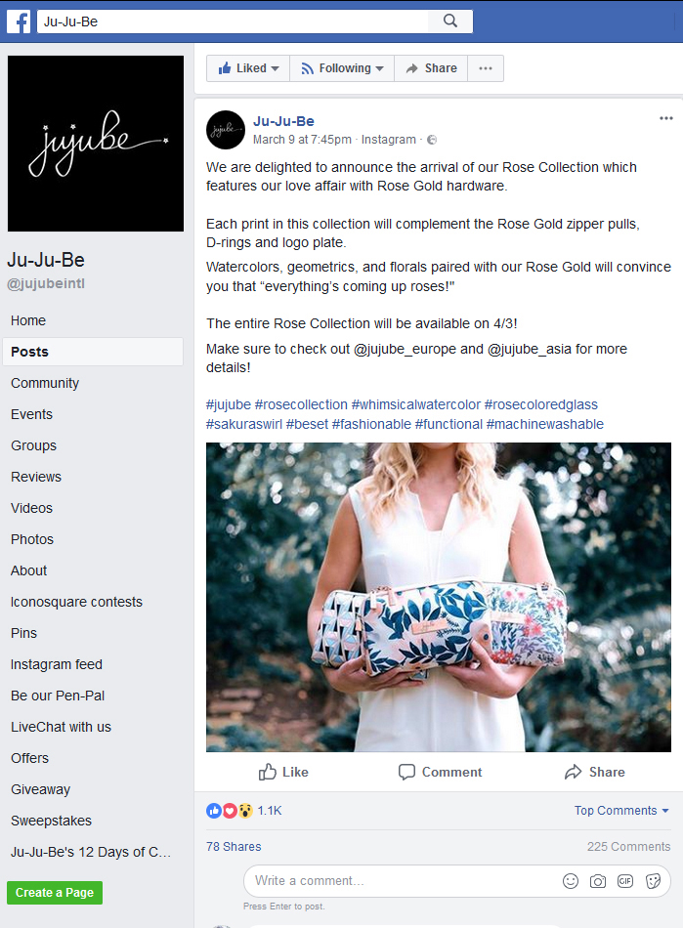683x928 pixels.
Task: Open the emoji picker in the comment box
Action: pos(571,881)
